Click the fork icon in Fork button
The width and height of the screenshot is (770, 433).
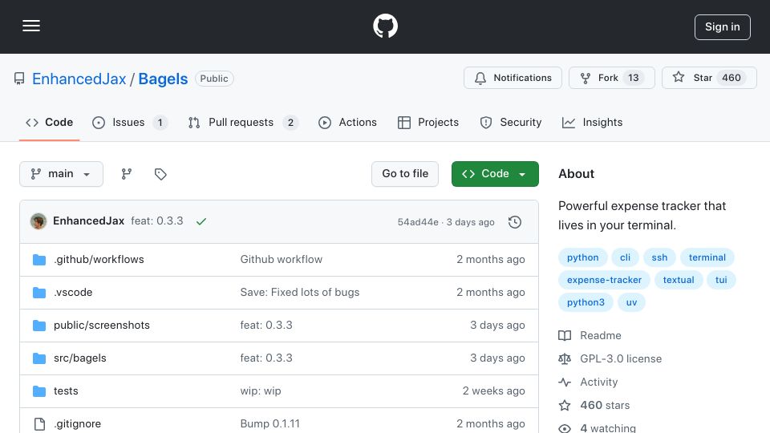pos(586,78)
